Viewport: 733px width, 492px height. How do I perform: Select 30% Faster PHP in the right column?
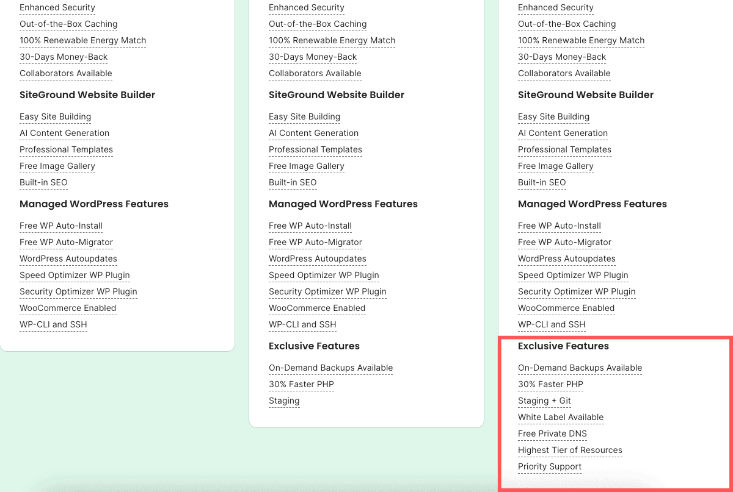(x=550, y=385)
